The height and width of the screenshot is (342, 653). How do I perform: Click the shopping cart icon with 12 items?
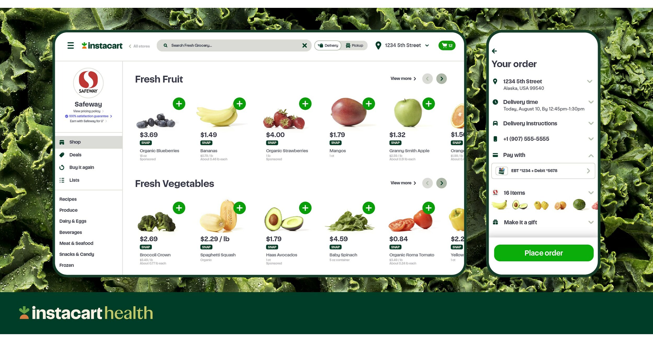point(447,45)
